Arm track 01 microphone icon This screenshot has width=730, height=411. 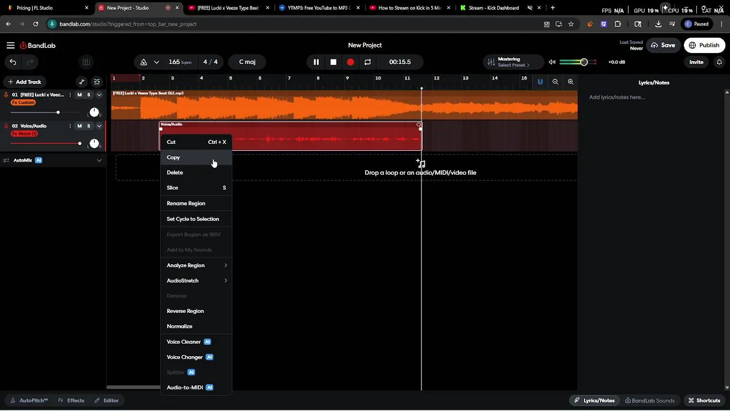coord(6,95)
